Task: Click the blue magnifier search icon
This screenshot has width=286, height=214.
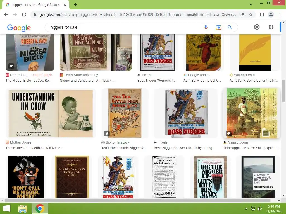Action: (230, 27)
